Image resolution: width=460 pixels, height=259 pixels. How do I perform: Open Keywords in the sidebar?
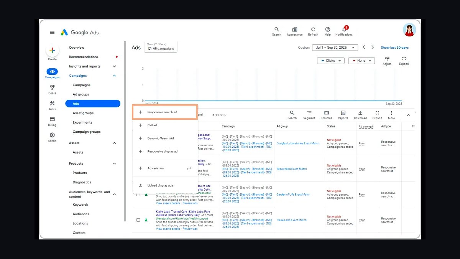[x=80, y=205]
